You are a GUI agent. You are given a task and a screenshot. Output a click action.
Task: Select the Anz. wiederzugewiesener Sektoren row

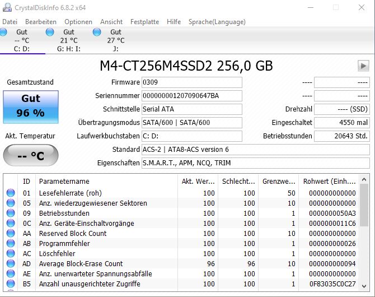coord(181,203)
